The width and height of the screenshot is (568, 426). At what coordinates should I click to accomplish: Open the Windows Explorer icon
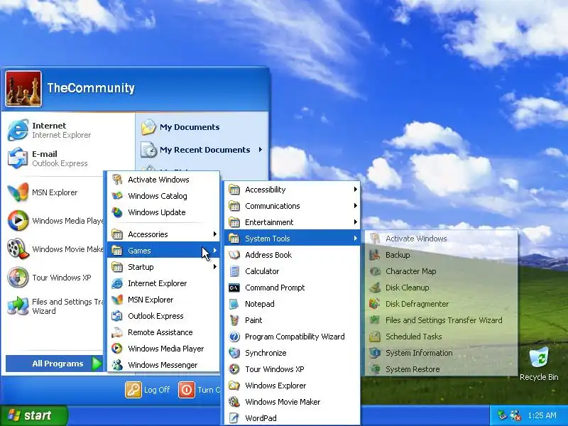(234, 386)
